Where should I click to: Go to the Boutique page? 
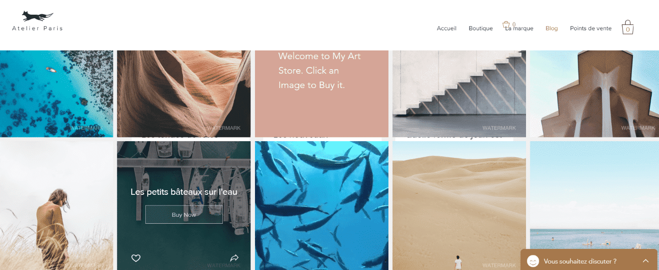point(481,28)
